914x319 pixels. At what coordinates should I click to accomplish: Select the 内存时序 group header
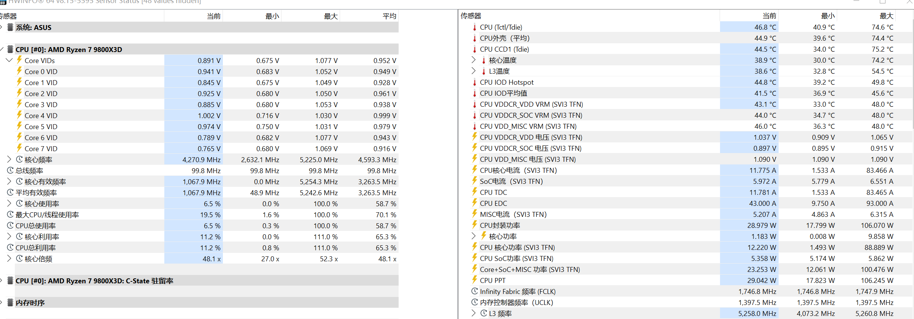coord(199,302)
